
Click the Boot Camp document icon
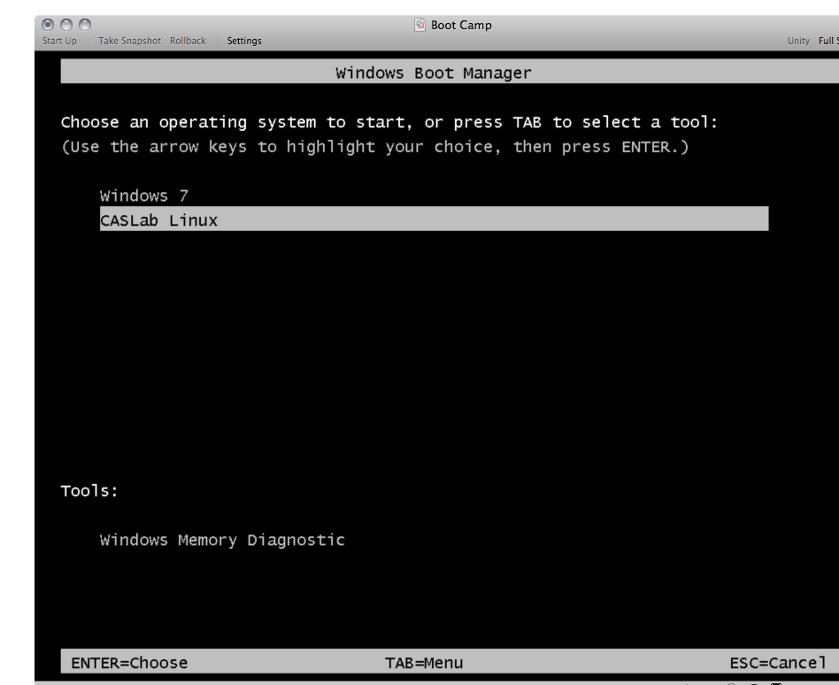[x=420, y=25]
